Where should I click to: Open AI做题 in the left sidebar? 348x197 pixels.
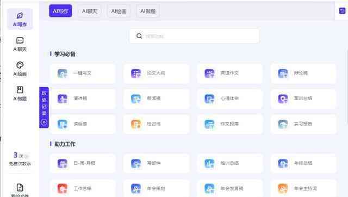click(x=20, y=94)
